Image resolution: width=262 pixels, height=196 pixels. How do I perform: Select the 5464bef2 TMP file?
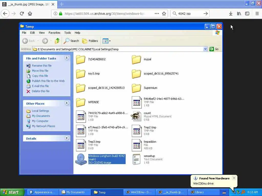158,102
